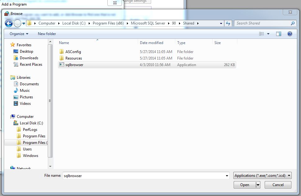Image resolution: width=301 pixels, height=196 pixels.
Task: Expand the view options dropdown arrow
Action: [x=268, y=34]
